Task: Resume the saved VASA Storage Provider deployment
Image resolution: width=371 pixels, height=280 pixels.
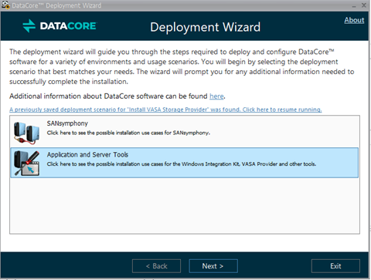Action: pos(165,110)
